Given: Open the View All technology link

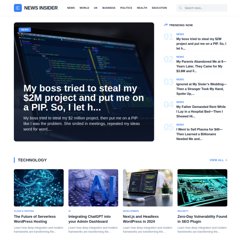Looking at the screenshot, I should click(218, 160).
